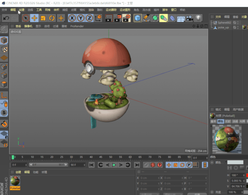Click the Undo arrow icon
Screen dimensions: 248x195
[x=6, y=18]
